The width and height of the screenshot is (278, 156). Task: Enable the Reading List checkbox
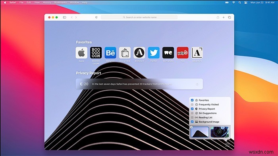pyautogui.click(x=192, y=117)
